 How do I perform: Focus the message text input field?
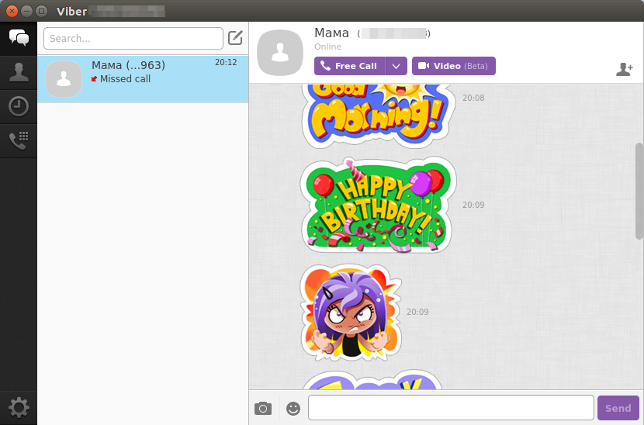click(451, 408)
